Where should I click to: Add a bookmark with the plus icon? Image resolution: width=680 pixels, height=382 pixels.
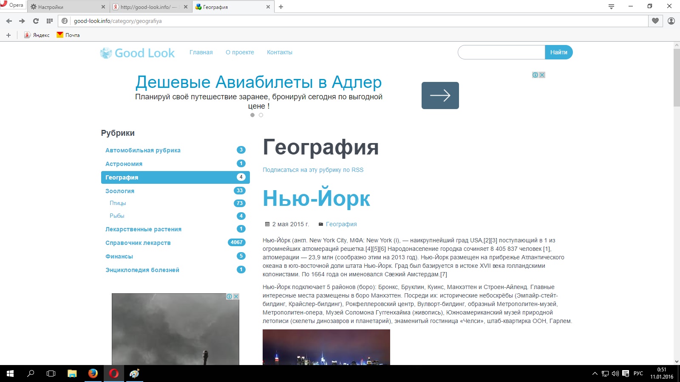8,35
